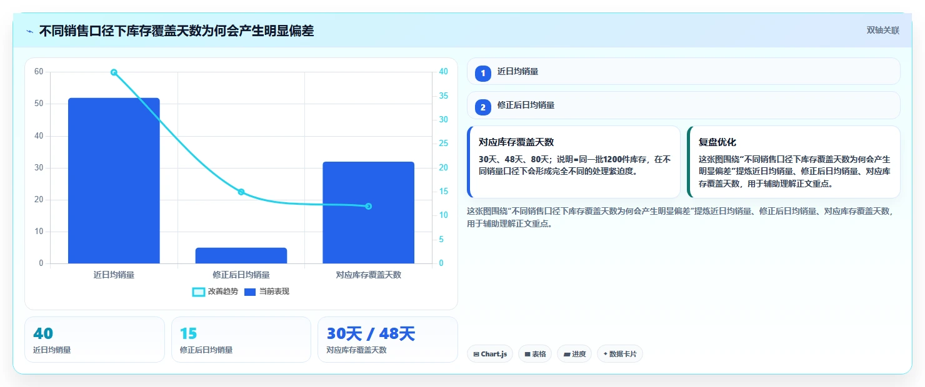Click the 对应库存覆盖天数 label under 30天 / 48天
Viewport: 925px width, 387px height.
pos(356,350)
